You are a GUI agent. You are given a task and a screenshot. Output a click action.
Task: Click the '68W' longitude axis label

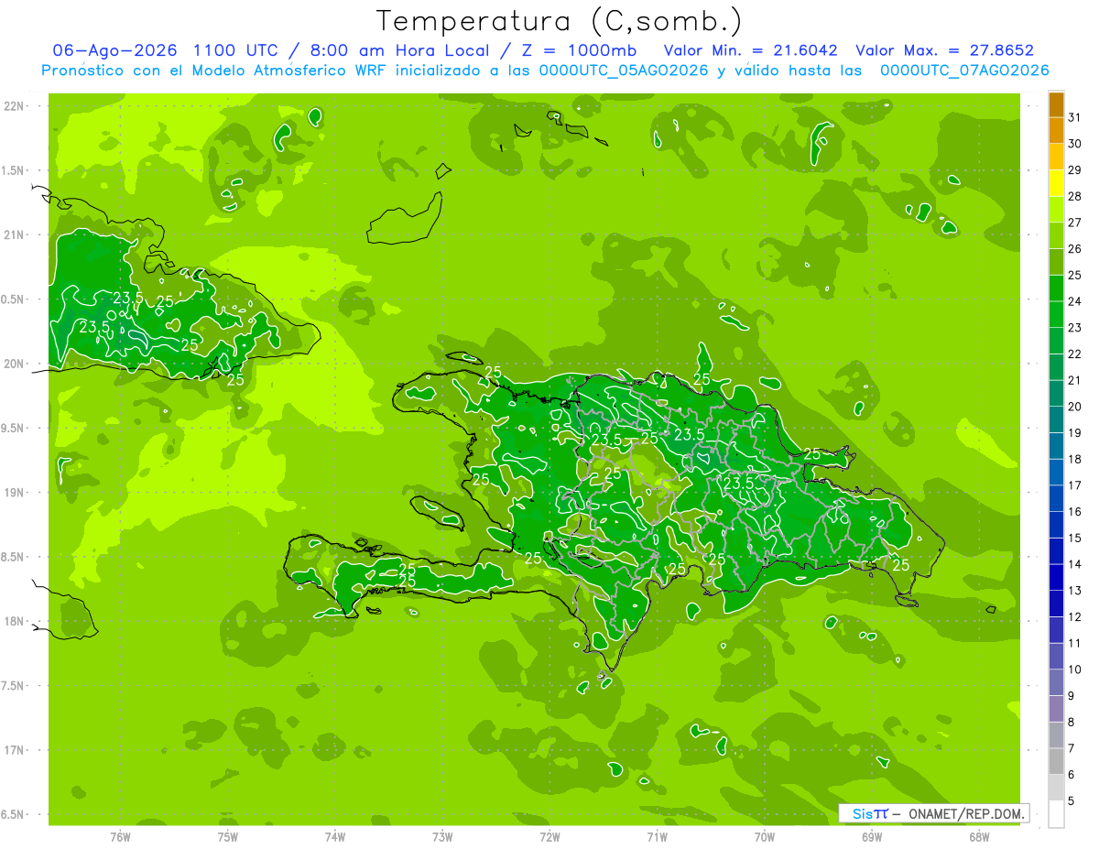pyautogui.click(x=979, y=836)
